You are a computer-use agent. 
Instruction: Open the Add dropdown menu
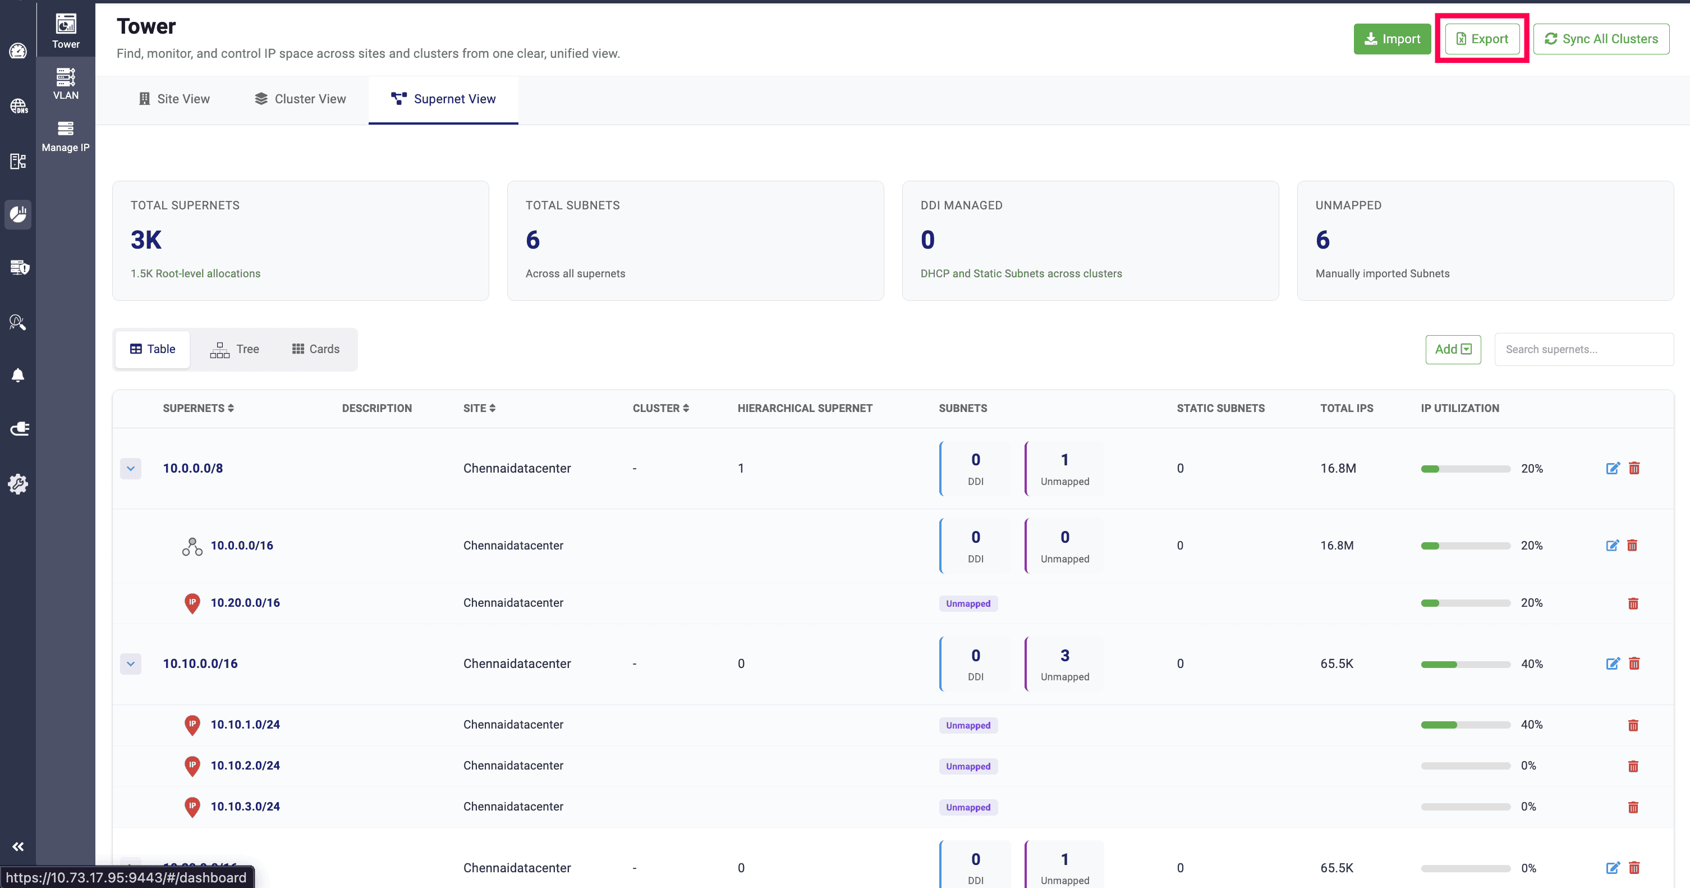(1453, 349)
